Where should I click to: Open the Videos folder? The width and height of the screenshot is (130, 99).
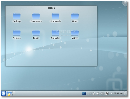[x=75, y=35]
